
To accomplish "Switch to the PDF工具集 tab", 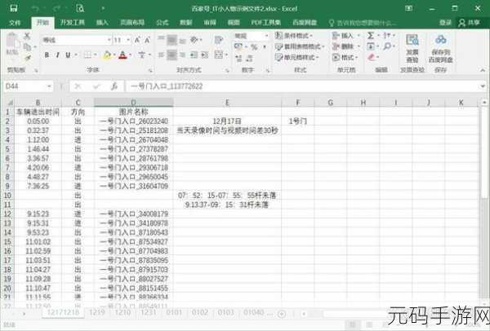I will [266, 23].
